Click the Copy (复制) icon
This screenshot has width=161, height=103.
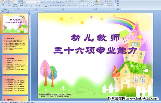pos(6,3)
